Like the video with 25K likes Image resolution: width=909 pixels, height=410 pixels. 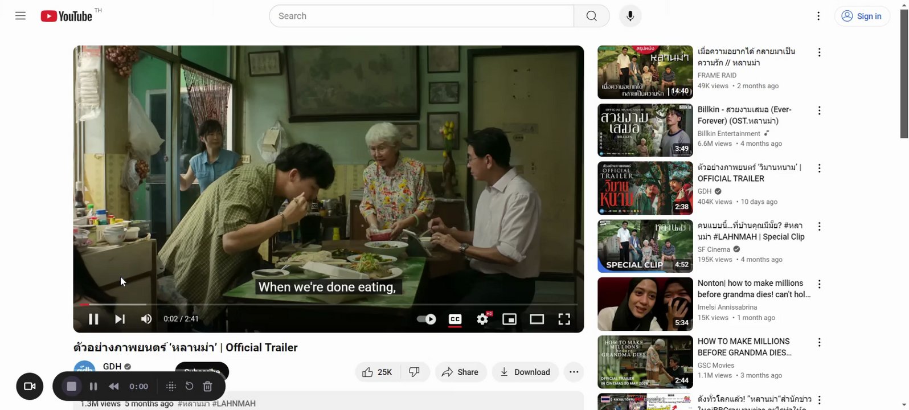378,372
